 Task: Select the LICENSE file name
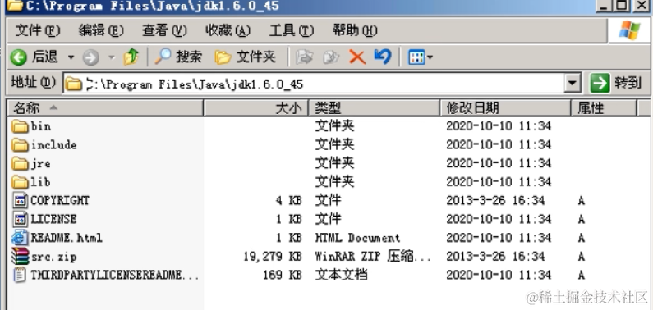(53, 220)
